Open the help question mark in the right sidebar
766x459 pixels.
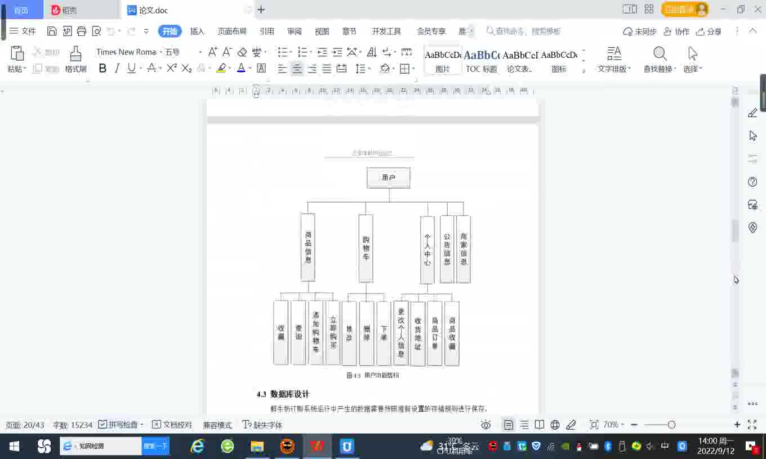(752, 182)
